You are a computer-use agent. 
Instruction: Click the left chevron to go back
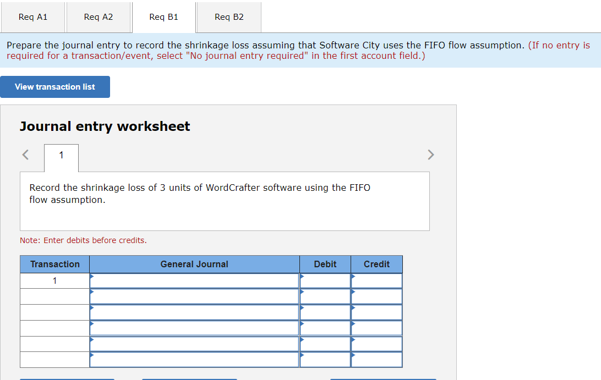coord(25,155)
